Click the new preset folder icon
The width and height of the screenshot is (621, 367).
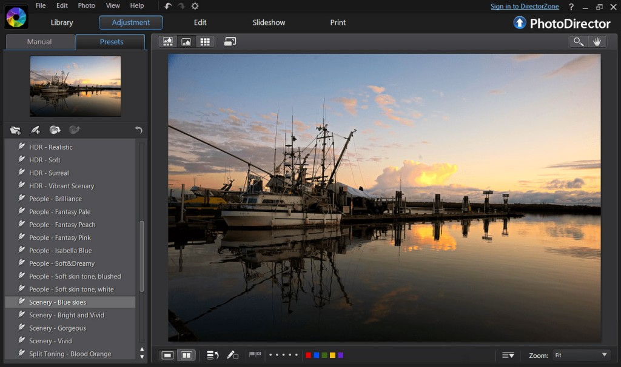pyautogui.click(x=16, y=130)
